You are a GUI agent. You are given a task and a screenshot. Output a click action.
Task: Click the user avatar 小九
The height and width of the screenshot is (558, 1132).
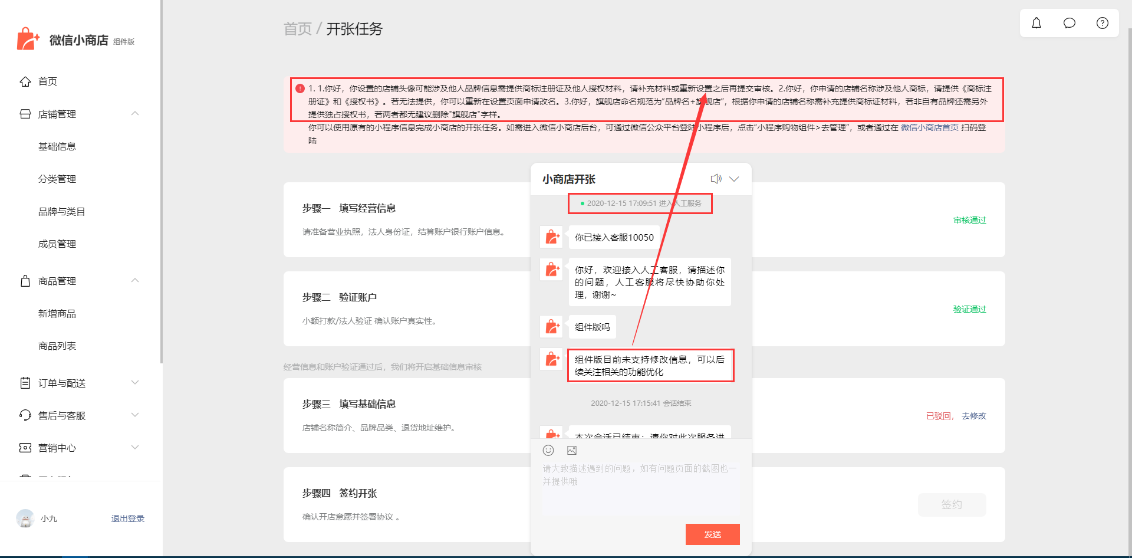(25, 518)
